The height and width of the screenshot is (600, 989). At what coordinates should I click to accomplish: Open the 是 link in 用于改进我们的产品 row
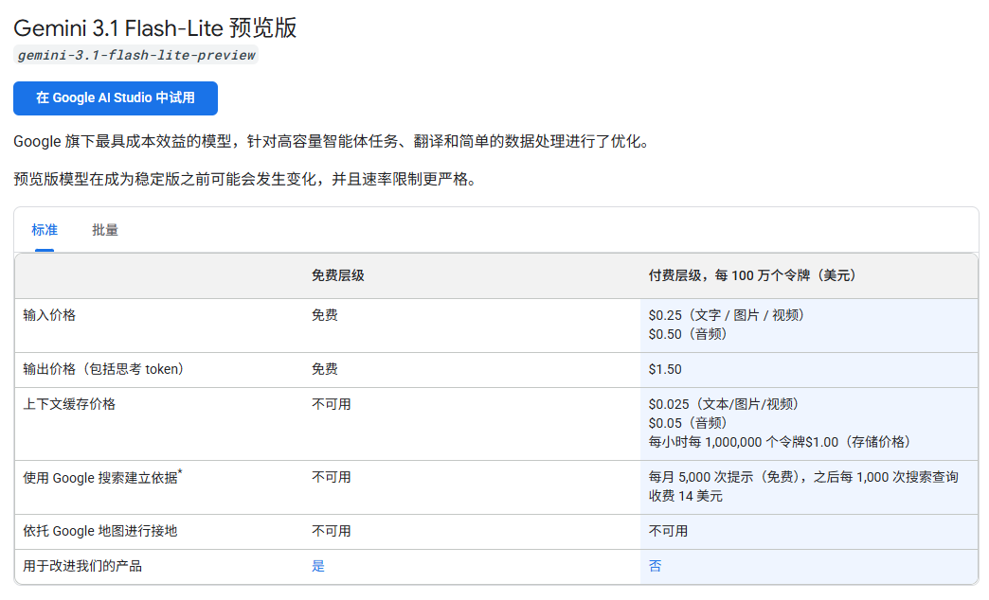[318, 566]
